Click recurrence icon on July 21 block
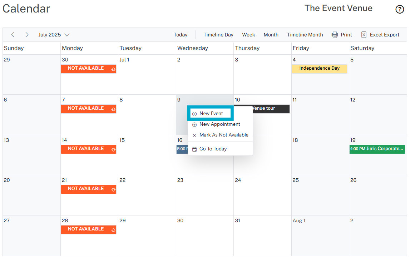The height and width of the screenshot is (258, 410). click(x=113, y=190)
